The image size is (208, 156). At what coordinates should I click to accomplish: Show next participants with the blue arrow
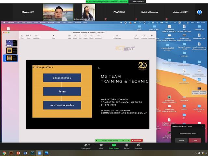pyautogui.click(x=199, y=12)
